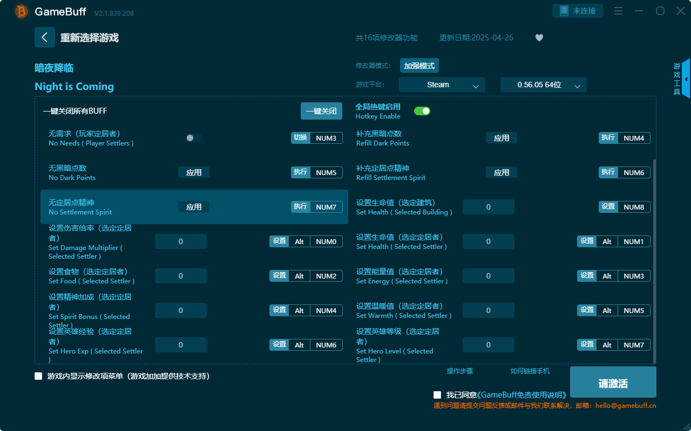The image size is (691, 431).
Task: Open the Steam game platform dropdown
Action: point(442,85)
